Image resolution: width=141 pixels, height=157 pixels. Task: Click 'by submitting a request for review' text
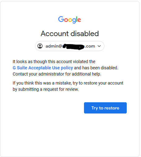(46, 89)
